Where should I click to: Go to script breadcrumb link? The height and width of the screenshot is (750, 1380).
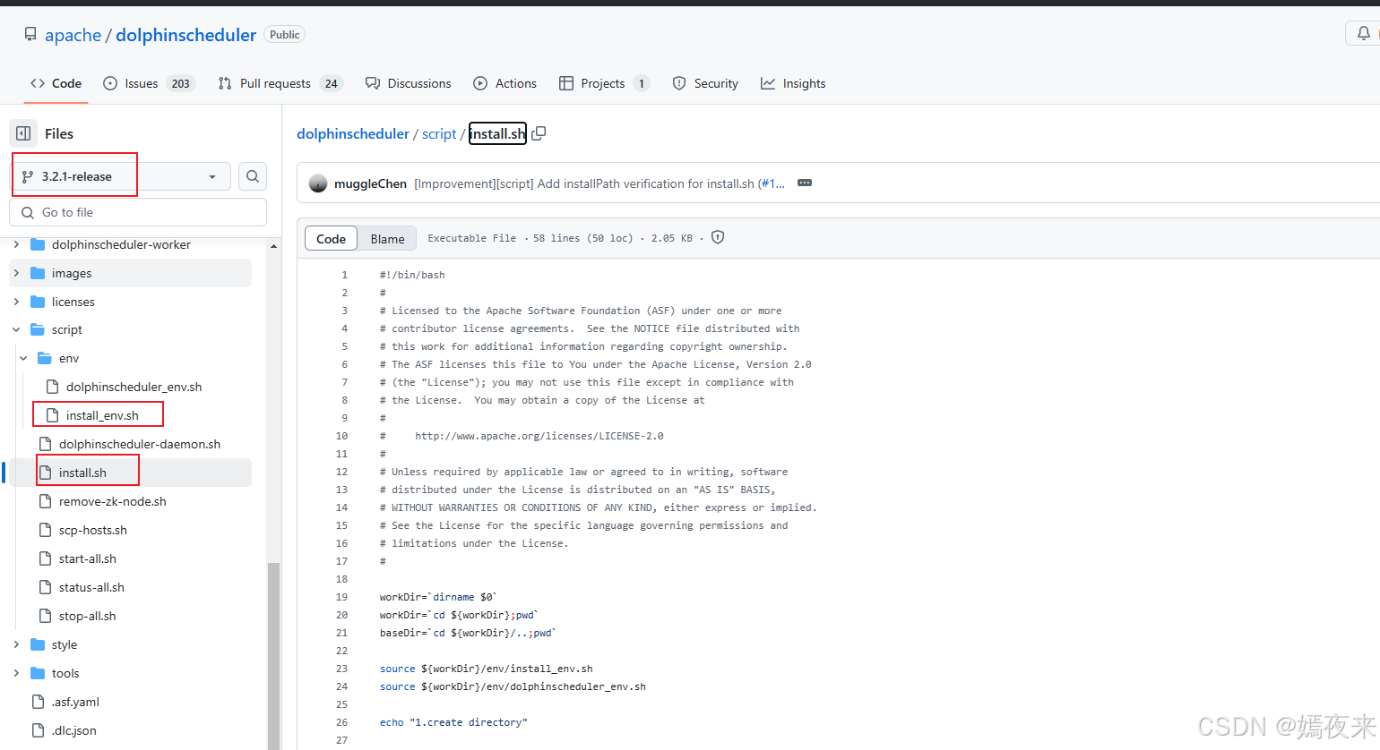click(439, 133)
